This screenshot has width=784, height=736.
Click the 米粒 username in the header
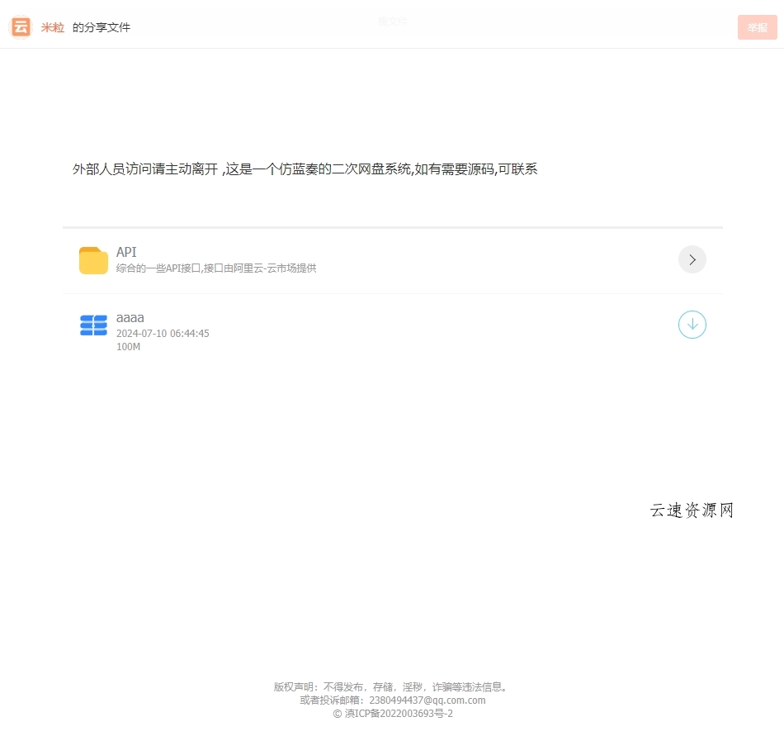(x=52, y=26)
